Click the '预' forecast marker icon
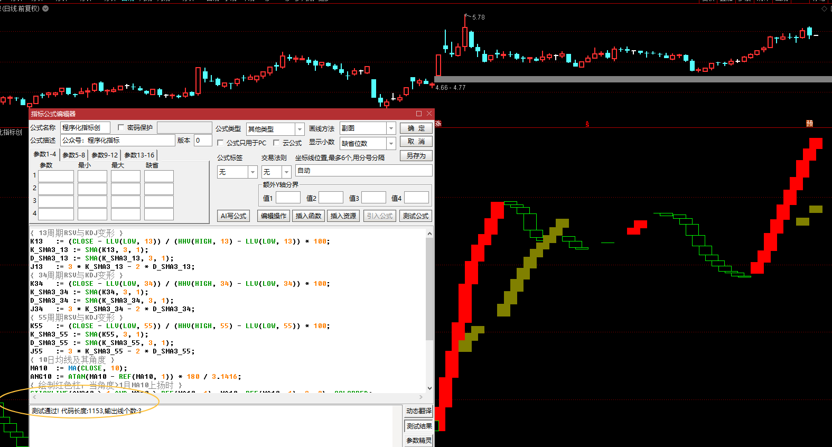 click(809, 124)
